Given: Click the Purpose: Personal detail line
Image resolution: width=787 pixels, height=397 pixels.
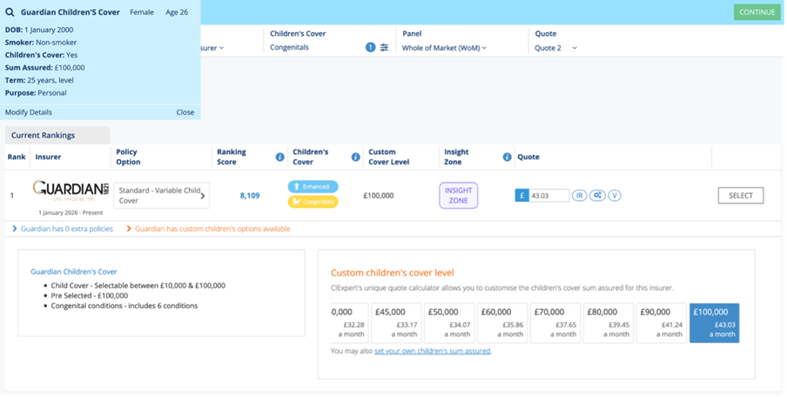Looking at the screenshot, I should pyautogui.click(x=36, y=93).
